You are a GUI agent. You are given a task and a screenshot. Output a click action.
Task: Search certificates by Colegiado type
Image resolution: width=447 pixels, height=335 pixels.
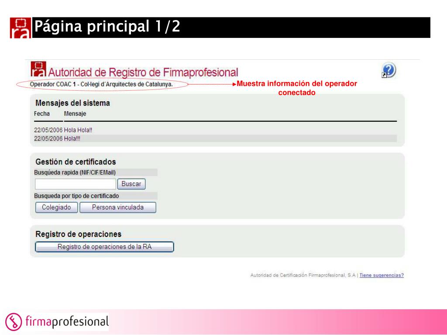point(56,207)
